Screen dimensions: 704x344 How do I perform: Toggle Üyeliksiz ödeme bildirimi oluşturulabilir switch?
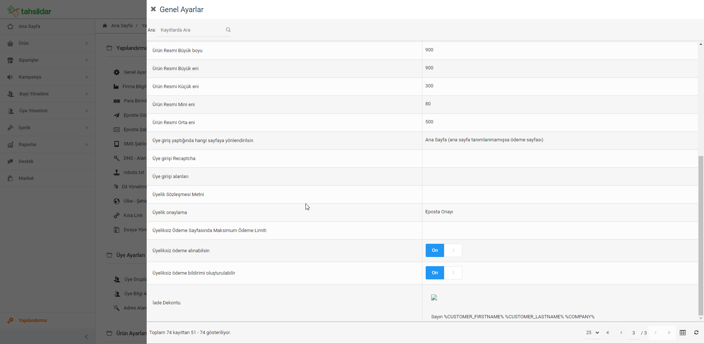pyautogui.click(x=444, y=273)
